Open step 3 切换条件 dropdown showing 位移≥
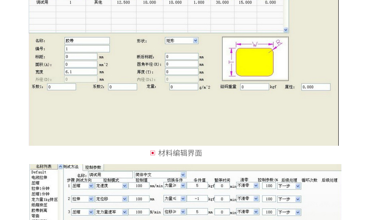367x220 pixels. coord(183,212)
